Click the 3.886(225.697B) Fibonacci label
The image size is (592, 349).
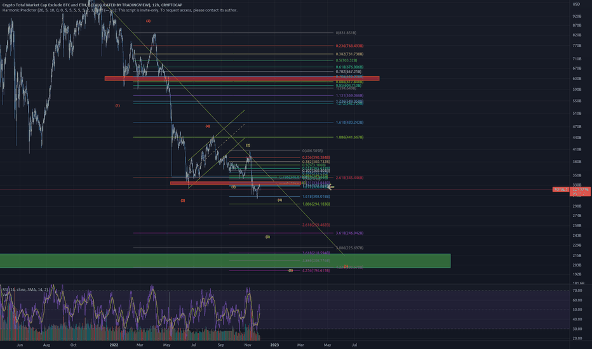point(349,248)
